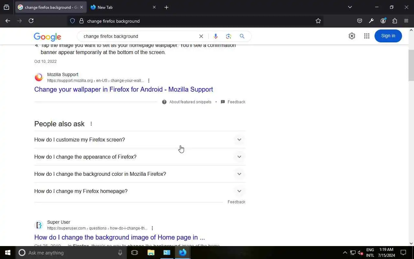Search by image with Google Lens
Image resolution: width=414 pixels, height=259 pixels.
pos(229,36)
